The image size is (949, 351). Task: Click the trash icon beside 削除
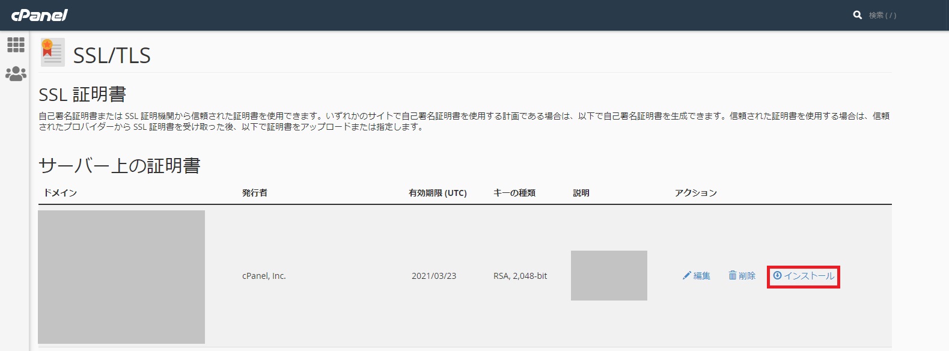click(733, 275)
